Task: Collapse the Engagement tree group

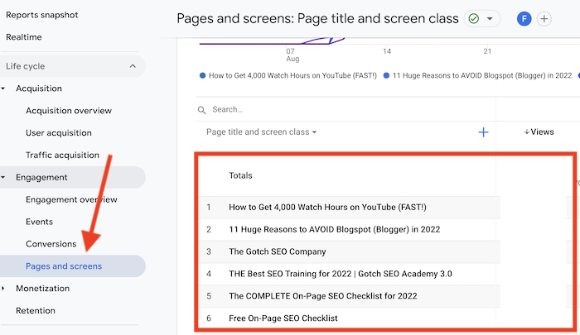Action: pyautogui.click(x=4, y=177)
